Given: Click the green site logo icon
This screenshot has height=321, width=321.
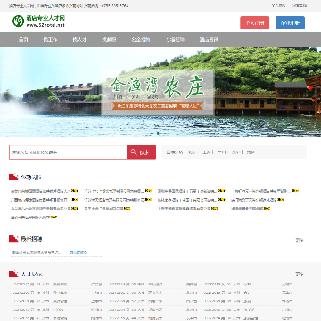Looking at the screenshot, I should [18, 21].
